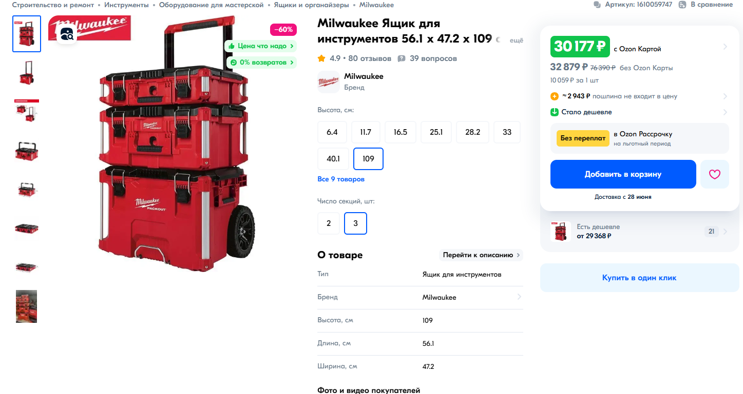Expand the customs duty details chevron
Image resolution: width=743 pixels, height=394 pixels.
click(x=725, y=96)
